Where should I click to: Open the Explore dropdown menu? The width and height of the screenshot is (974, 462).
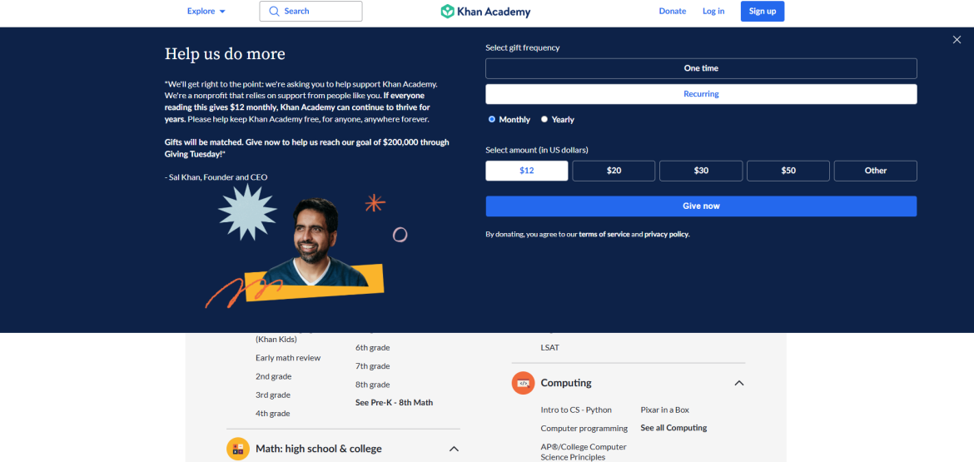(206, 11)
